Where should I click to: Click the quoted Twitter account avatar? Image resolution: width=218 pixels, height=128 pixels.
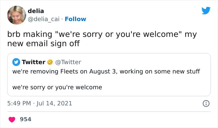[16, 62]
